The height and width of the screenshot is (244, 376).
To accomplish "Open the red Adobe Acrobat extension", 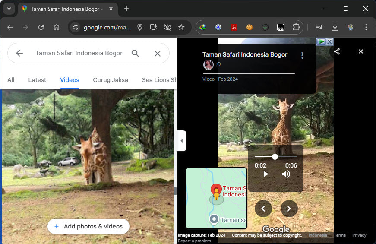I will (x=234, y=27).
